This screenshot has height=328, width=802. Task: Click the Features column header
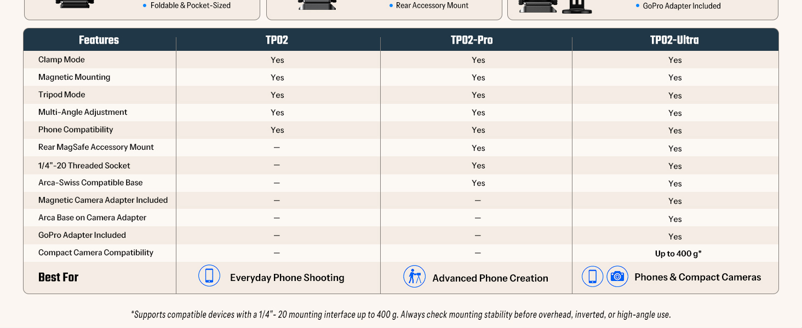pyautogui.click(x=99, y=40)
